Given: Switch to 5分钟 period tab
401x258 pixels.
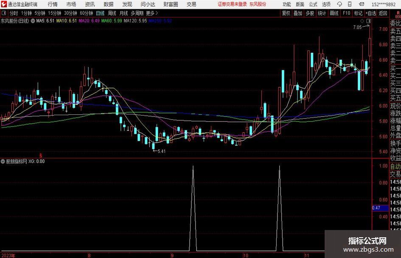Looking at the screenshot, I should point(40,13).
